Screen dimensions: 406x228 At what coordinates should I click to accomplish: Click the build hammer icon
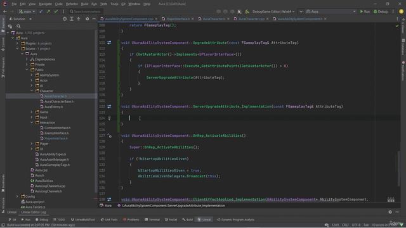247,11
